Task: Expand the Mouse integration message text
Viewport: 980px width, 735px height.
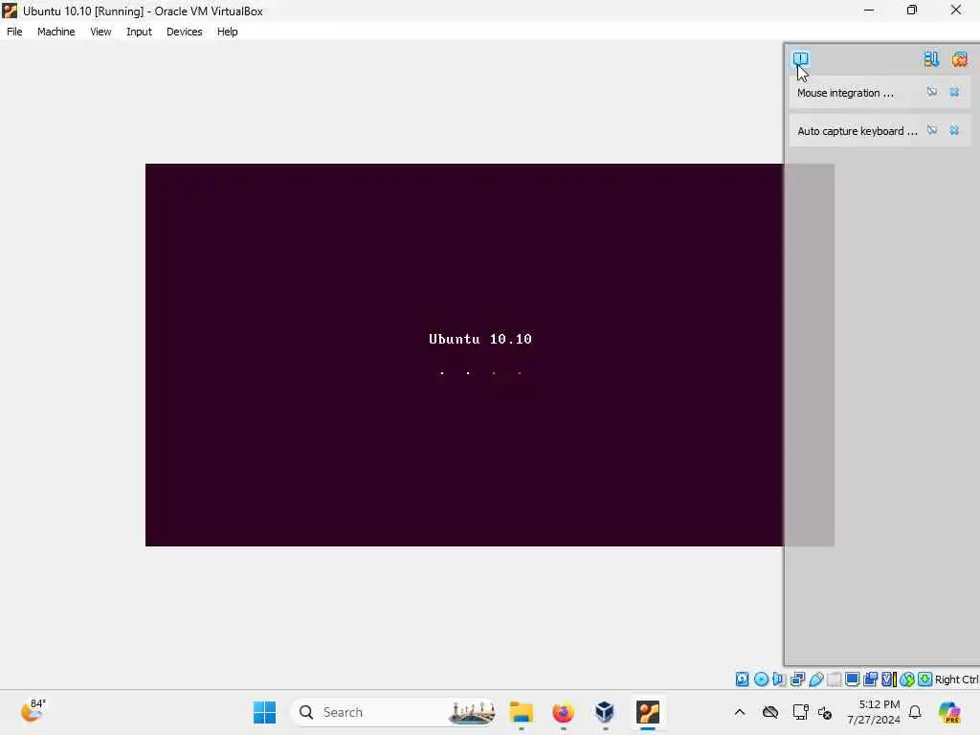Action: point(846,93)
